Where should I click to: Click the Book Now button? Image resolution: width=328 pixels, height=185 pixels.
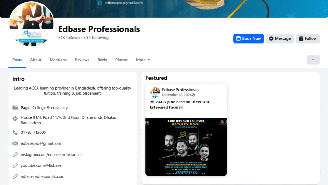point(249,38)
